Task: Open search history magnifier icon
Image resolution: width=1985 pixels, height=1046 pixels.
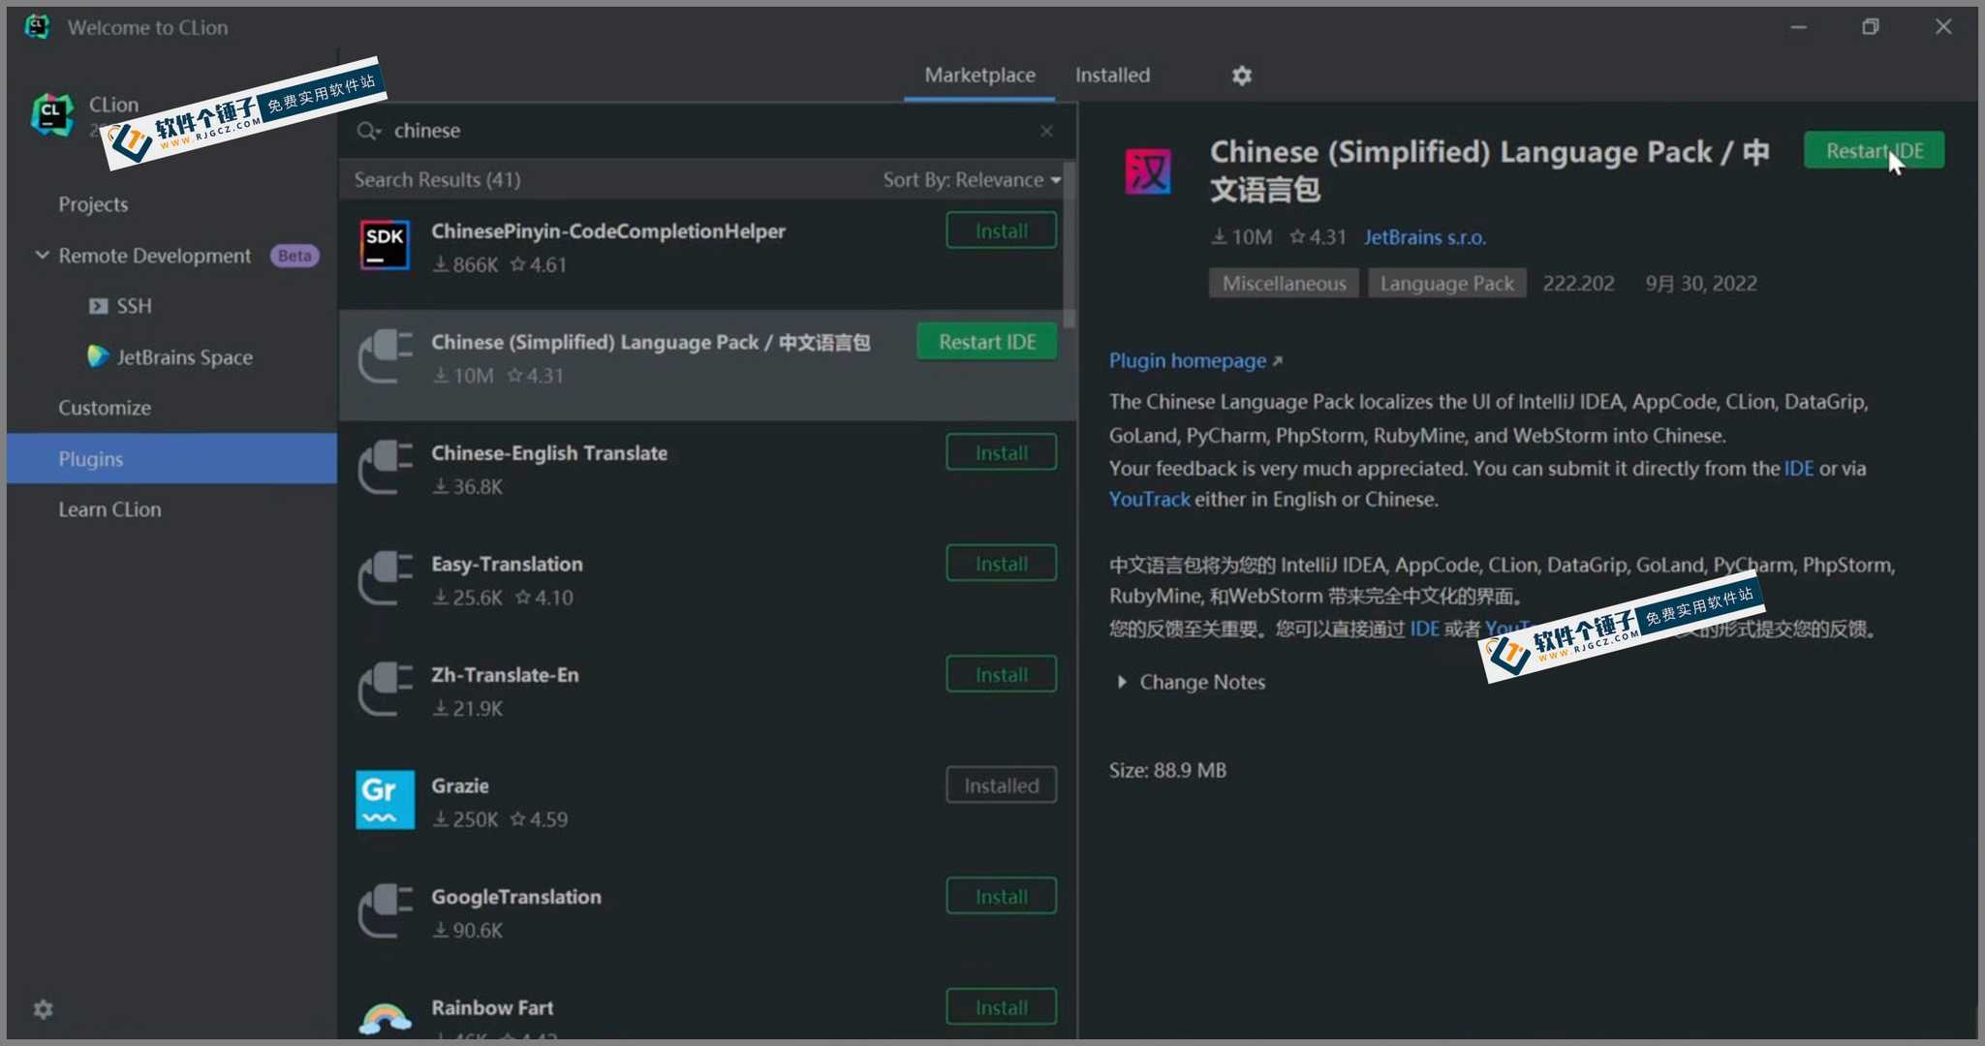Action: [368, 131]
